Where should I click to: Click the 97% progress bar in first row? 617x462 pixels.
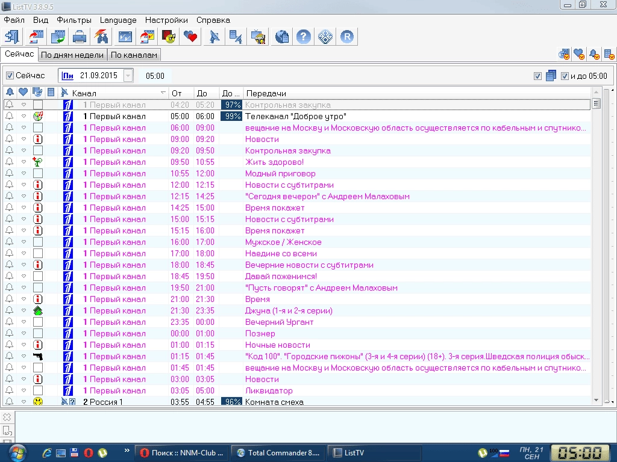pos(231,105)
